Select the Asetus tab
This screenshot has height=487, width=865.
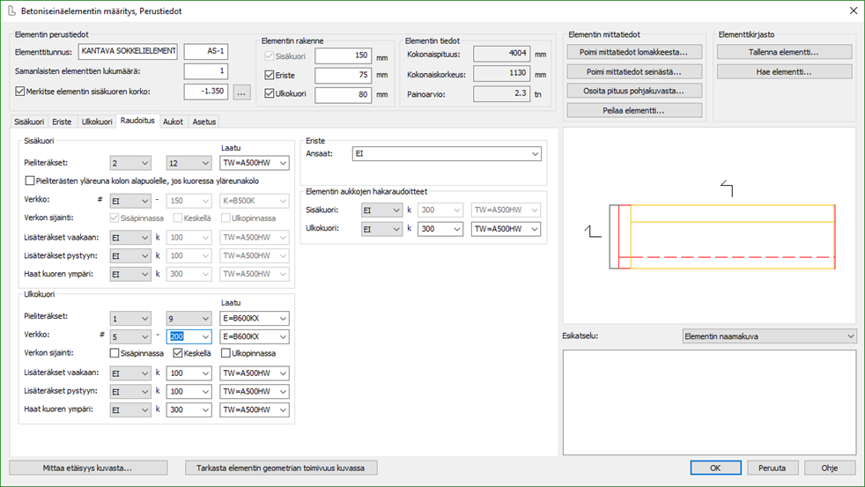point(203,121)
